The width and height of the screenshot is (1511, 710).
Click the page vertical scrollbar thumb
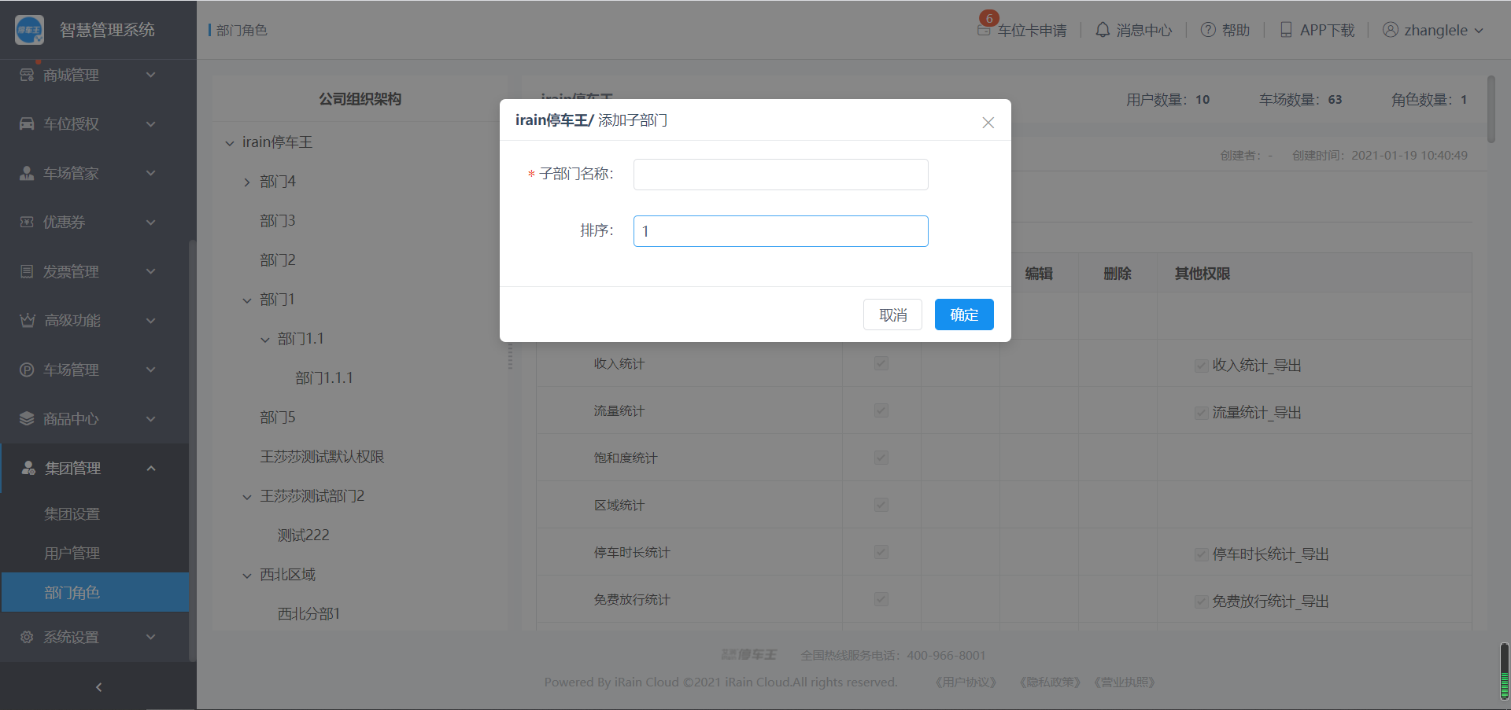point(1491,109)
